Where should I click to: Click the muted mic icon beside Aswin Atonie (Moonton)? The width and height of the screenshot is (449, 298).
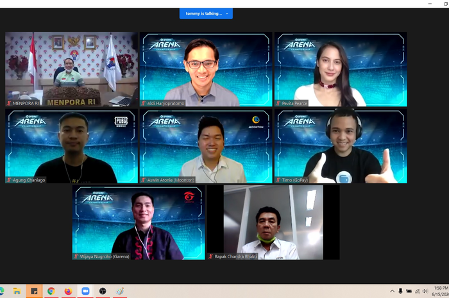144,180
